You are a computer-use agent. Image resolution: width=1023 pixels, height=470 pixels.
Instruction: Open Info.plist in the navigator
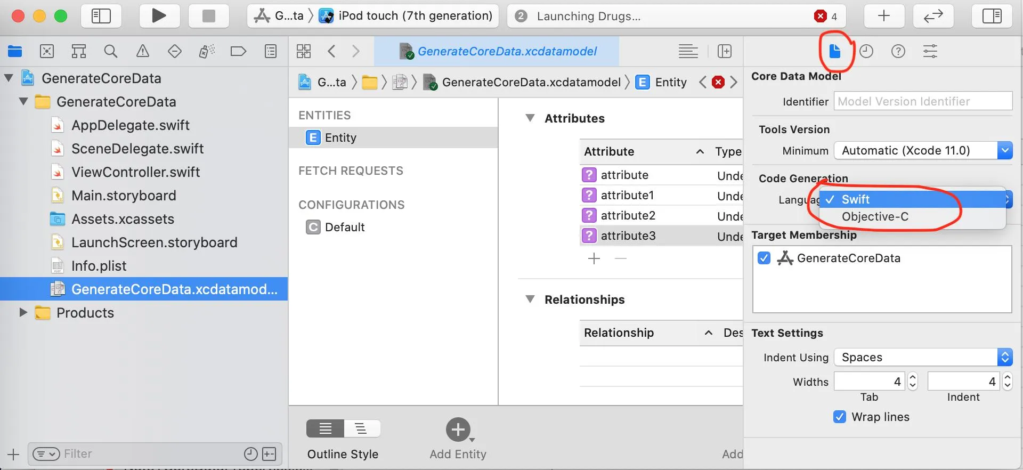pyautogui.click(x=99, y=265)
